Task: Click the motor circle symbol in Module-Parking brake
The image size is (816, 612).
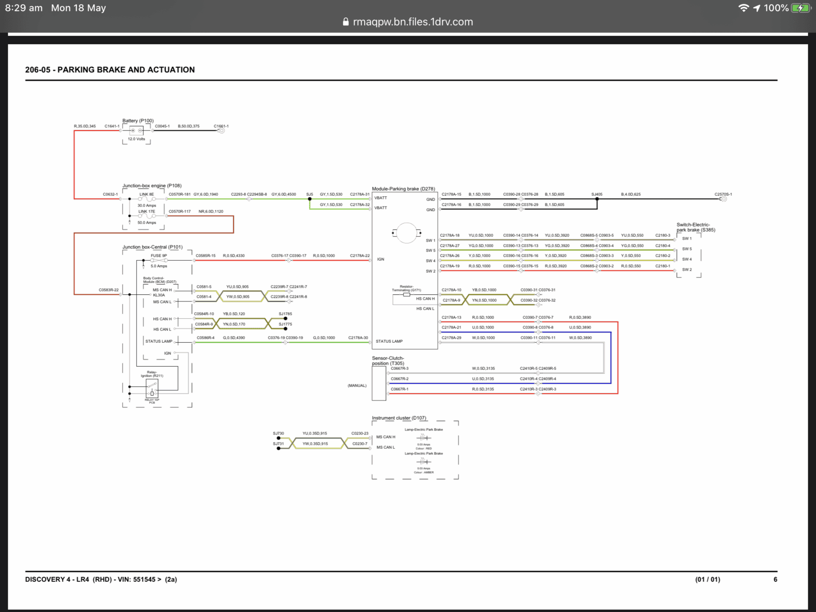Action: coord(406,233)
